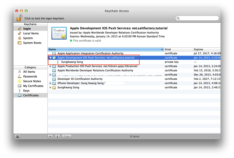Click the private key icon beside SungKwang Song

(58, 62)
